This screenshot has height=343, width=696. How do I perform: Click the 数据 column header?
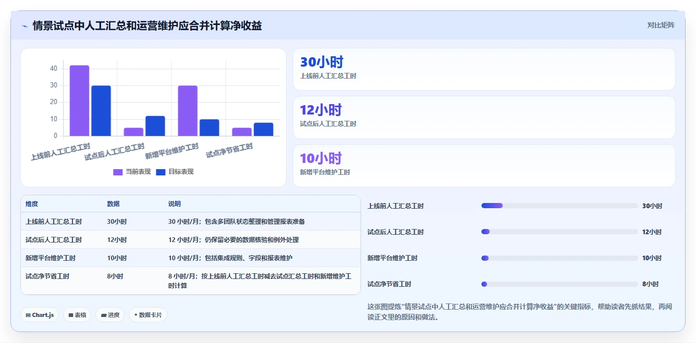(x=113, y=204)
